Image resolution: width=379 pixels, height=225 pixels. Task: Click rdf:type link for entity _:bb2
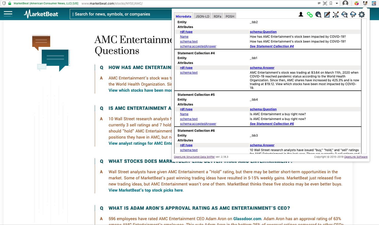pyautogui.click(x=186, y=32)
